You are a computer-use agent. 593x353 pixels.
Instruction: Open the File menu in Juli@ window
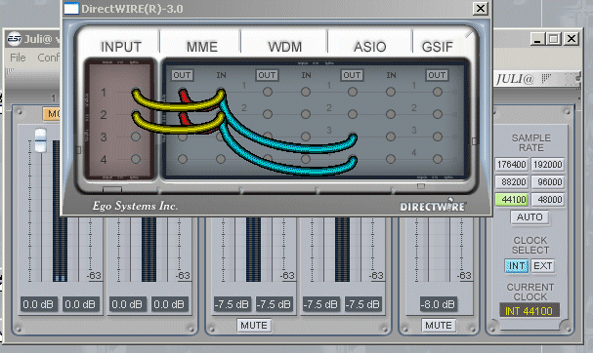(x=18, y=58)
